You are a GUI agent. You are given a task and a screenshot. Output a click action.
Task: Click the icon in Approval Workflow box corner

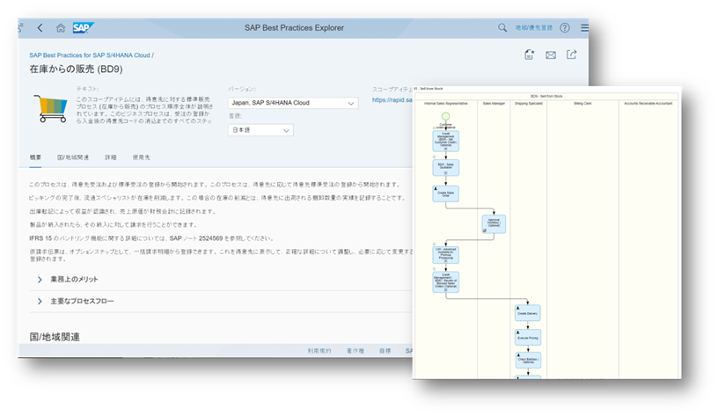pos(485,230)
